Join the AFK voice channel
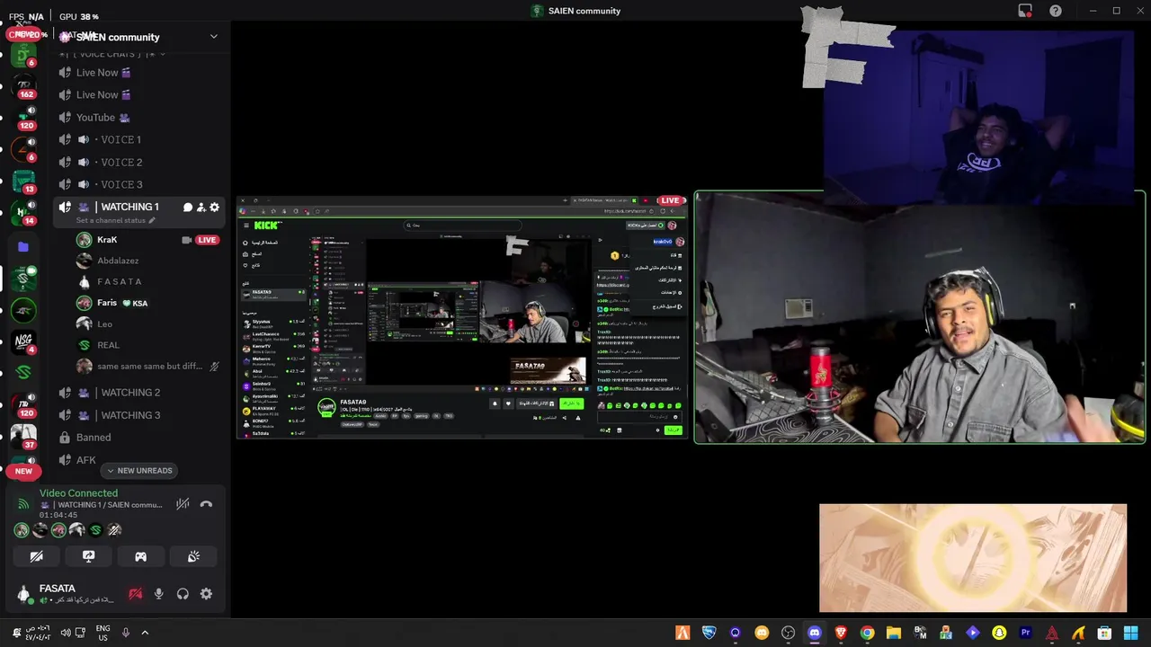Image resolution: width=1151 pixels, height=647 pixels. 138,460
